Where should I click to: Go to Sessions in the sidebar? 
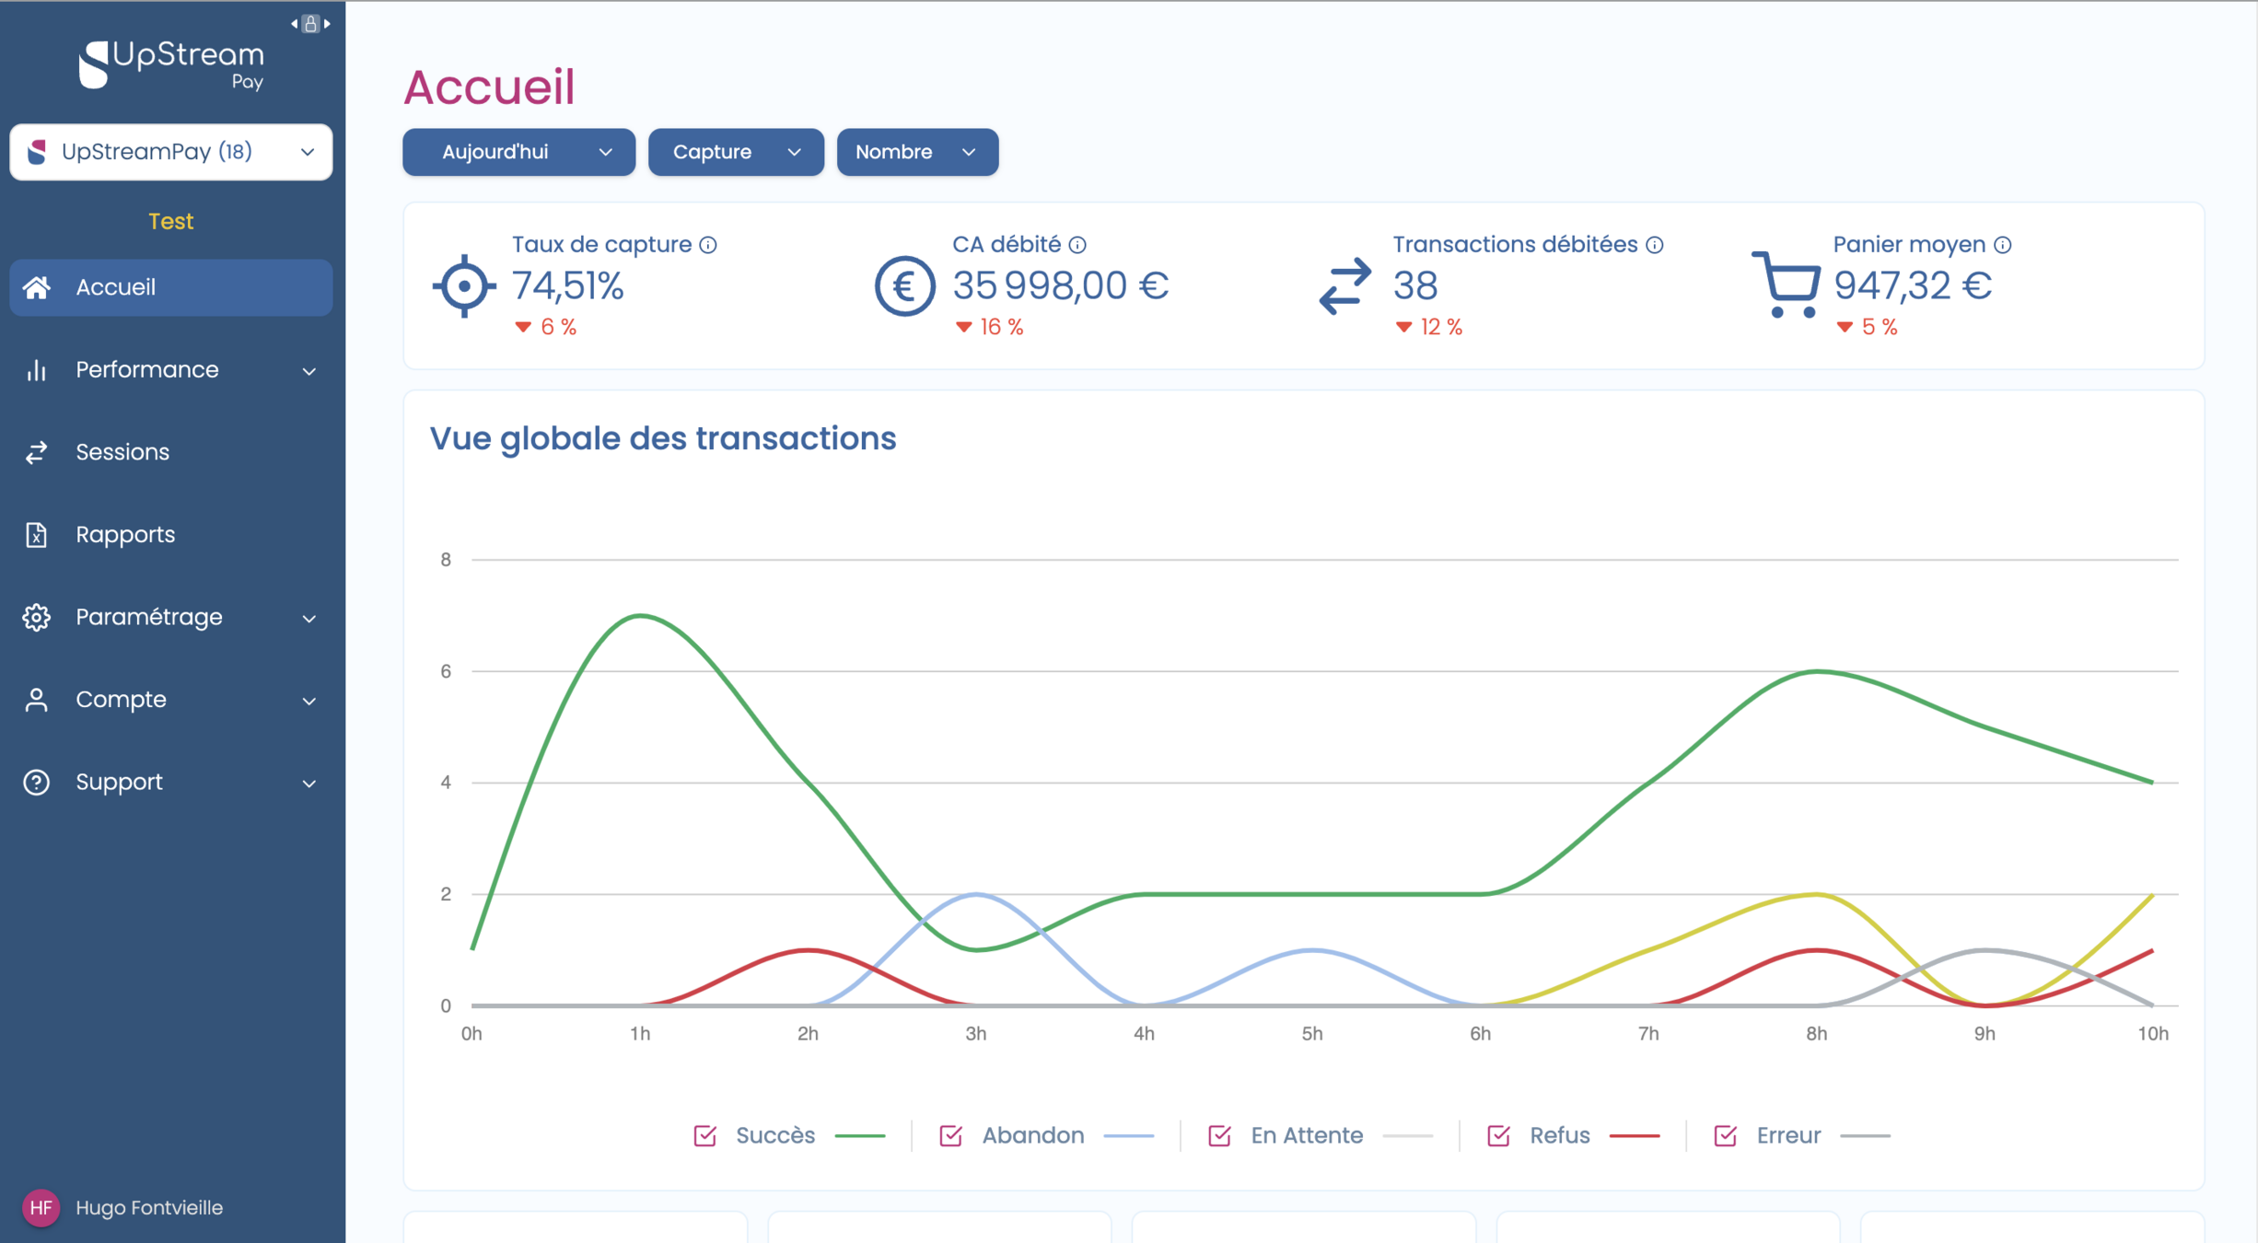click(x=122, y=452)
